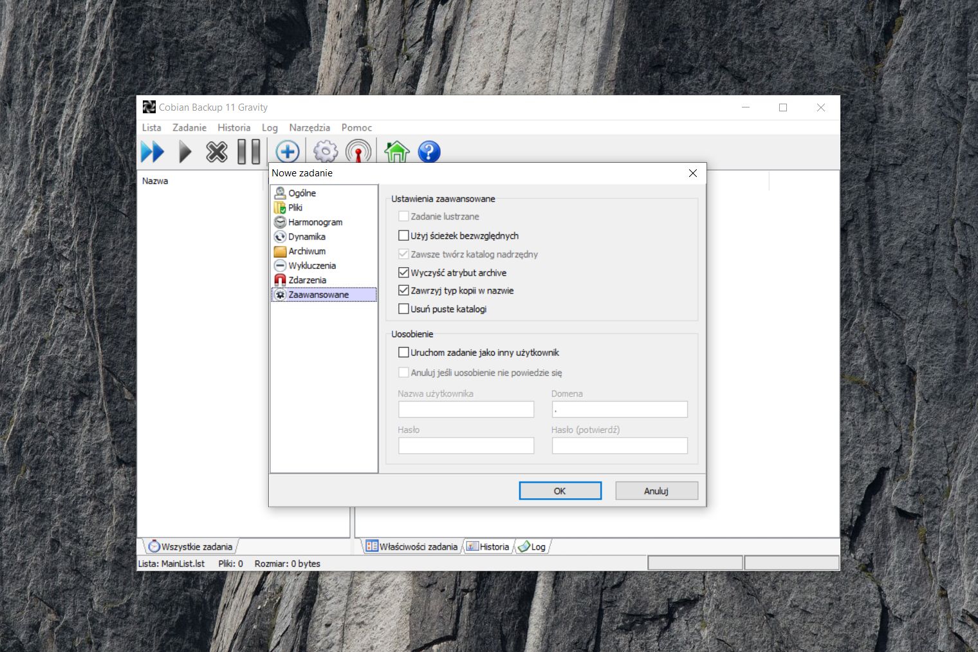Click the Run selected task play icon
Screen dimensions: 978x652
coord(185,152)
